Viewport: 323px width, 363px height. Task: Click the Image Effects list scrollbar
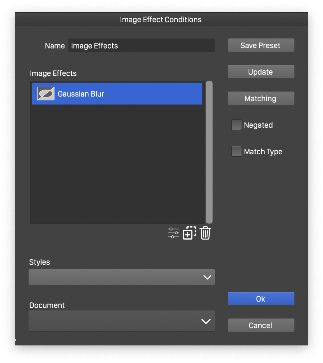pyautogui.click(x=209, y=152)
